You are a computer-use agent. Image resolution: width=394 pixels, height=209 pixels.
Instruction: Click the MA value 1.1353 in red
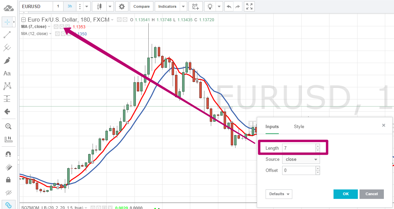click(79, 27)
